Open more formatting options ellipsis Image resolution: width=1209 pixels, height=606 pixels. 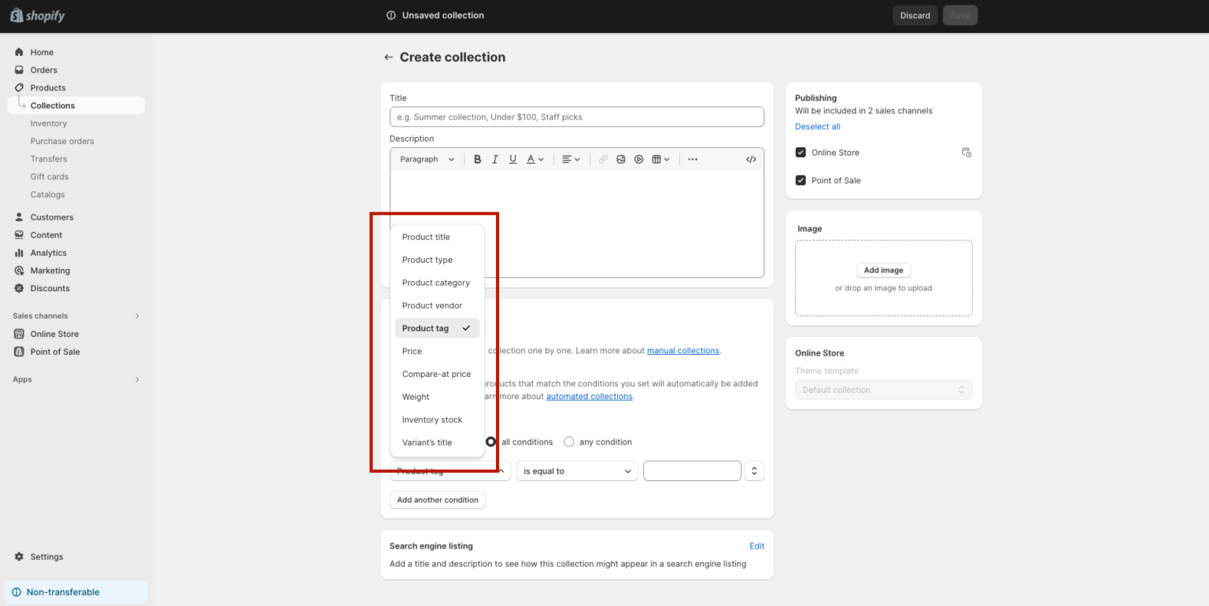coord(693,159)
